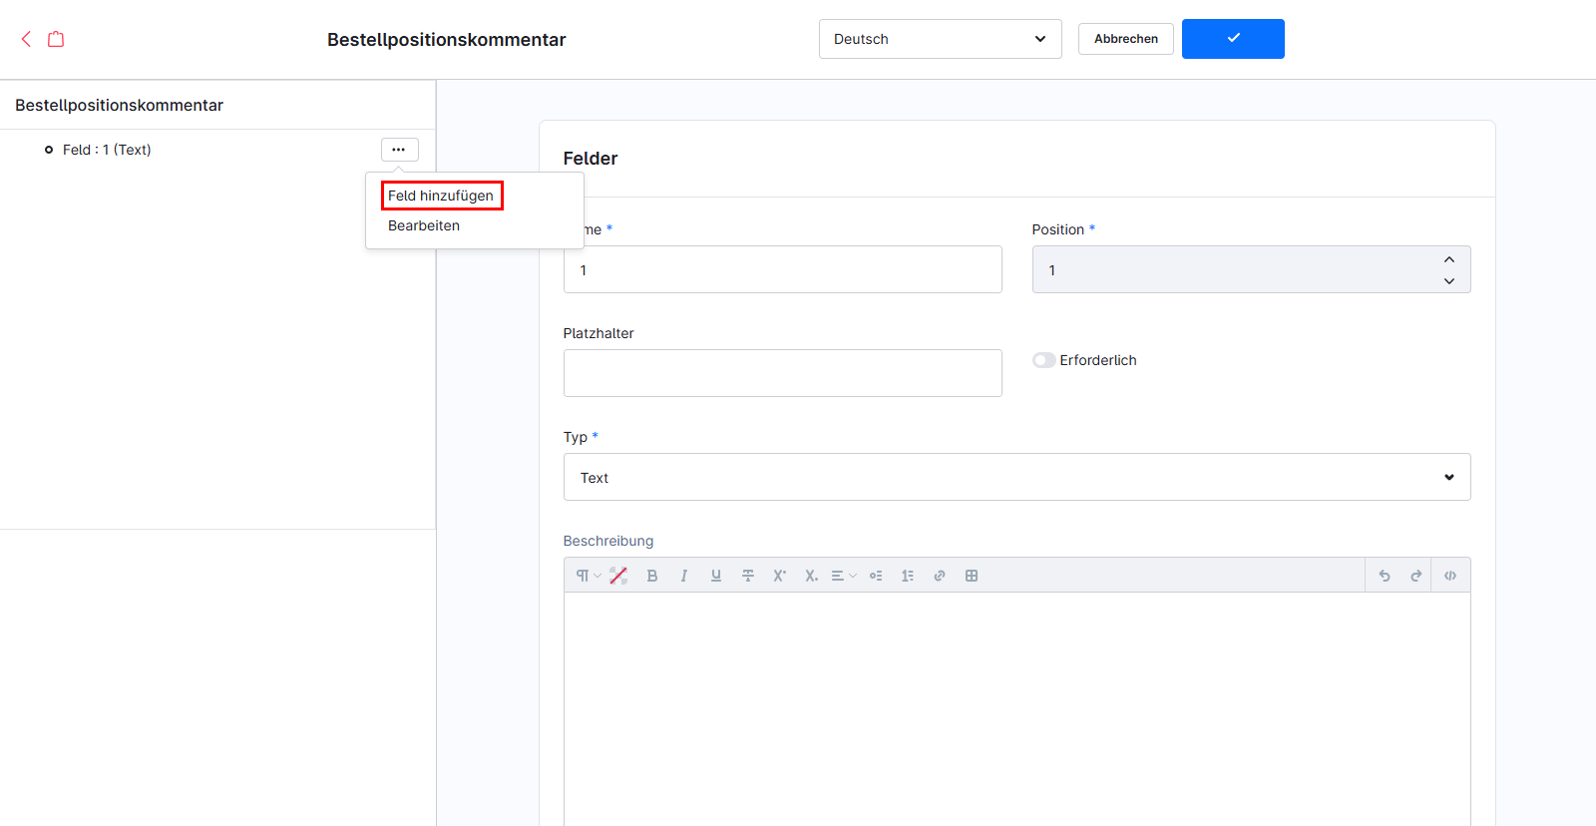Click the 'Bestellpositionskommentar' sidebar heading
The height and width of the screenshot is (826, 1596).
click(120, 105)
